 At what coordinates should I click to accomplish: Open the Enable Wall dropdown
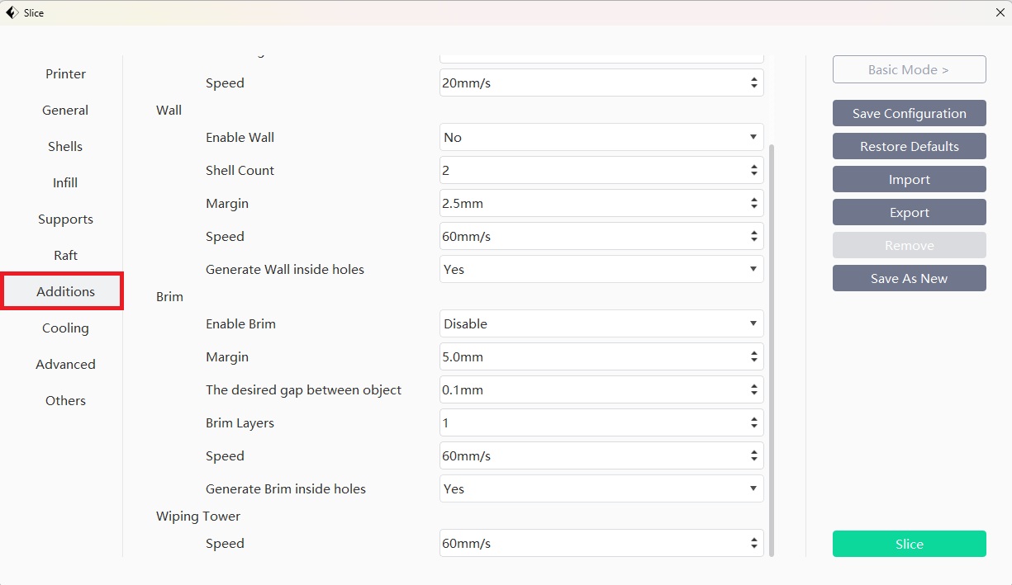(x=601, y=137)
